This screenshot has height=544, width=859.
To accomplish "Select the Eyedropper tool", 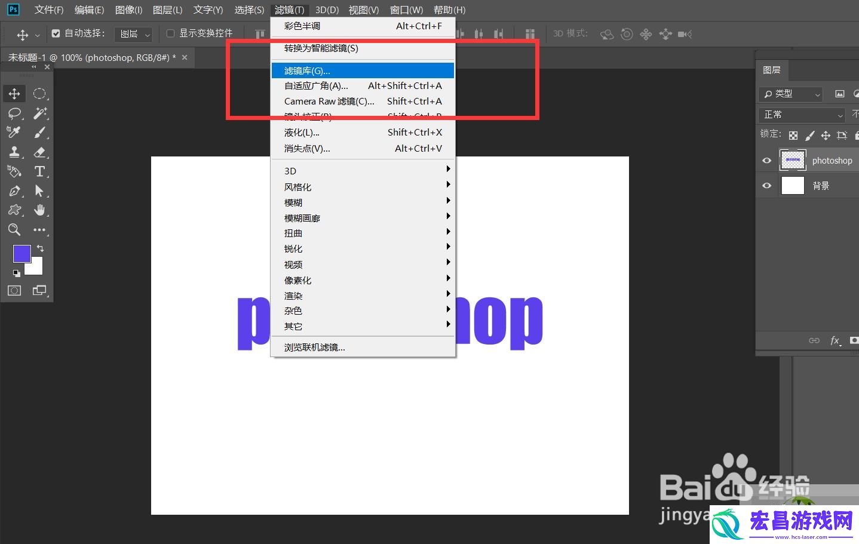I will 14,132.
